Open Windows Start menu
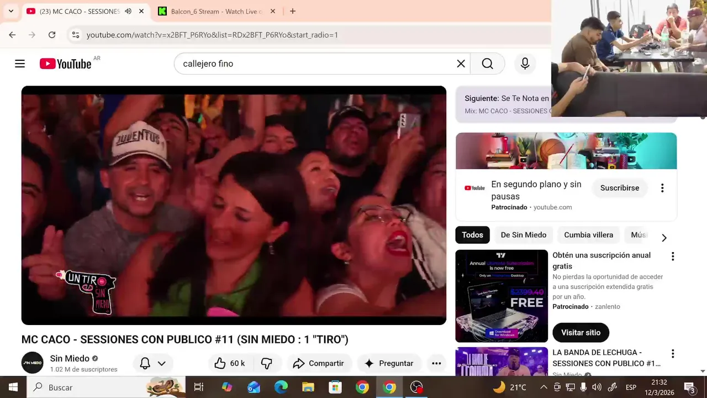 tap(13, 387)
